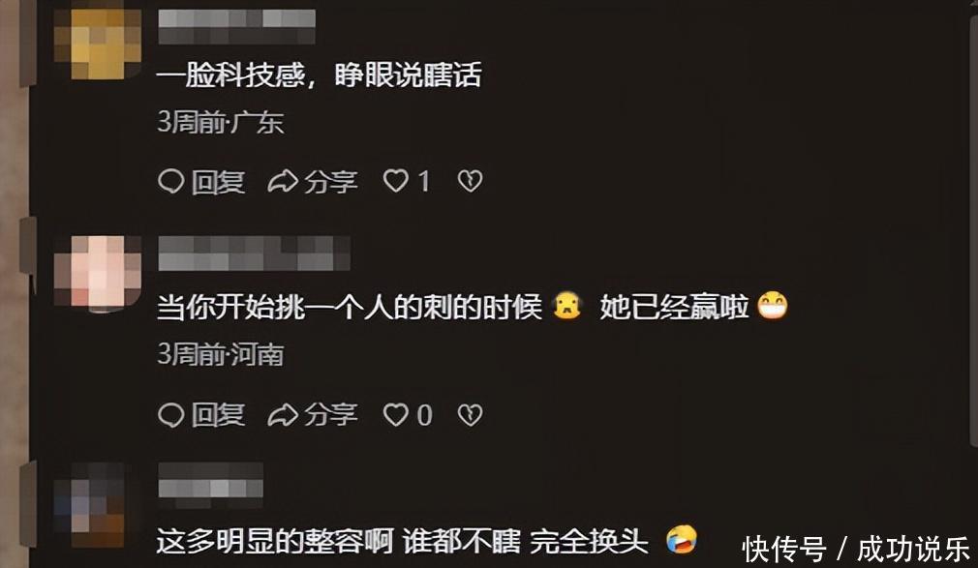Dislike the Guangdong comment via broken heart

[x=471, y=182]
